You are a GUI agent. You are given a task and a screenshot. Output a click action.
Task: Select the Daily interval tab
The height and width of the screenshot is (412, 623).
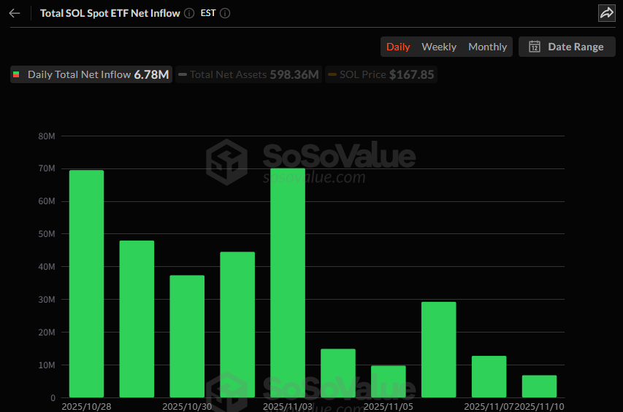398,47
